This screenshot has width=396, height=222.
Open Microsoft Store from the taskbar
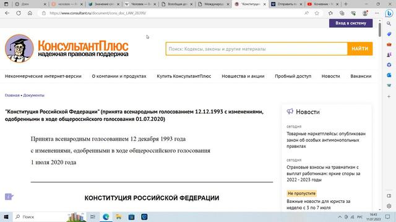pyautogui.click(x=131, y=216)
